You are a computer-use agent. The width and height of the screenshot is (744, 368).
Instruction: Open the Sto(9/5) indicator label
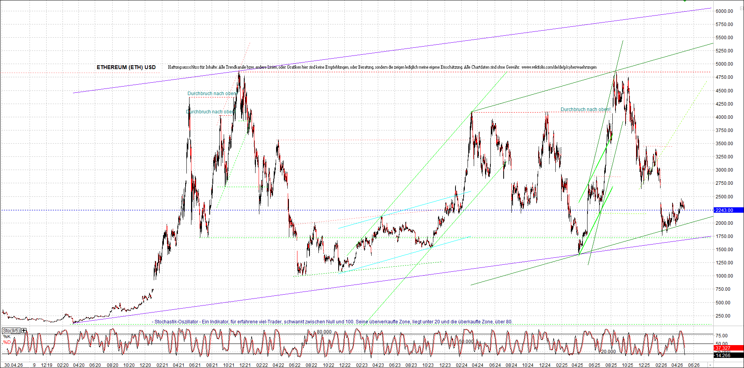(11, 331)
